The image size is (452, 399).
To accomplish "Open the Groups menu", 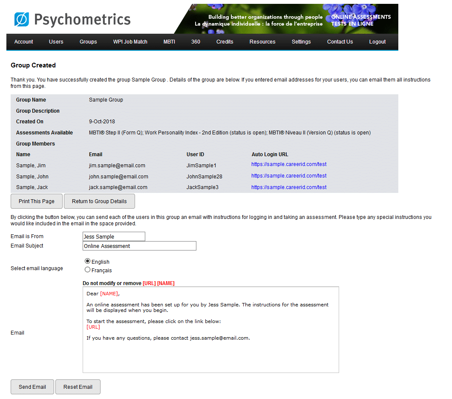I will 88,41.
